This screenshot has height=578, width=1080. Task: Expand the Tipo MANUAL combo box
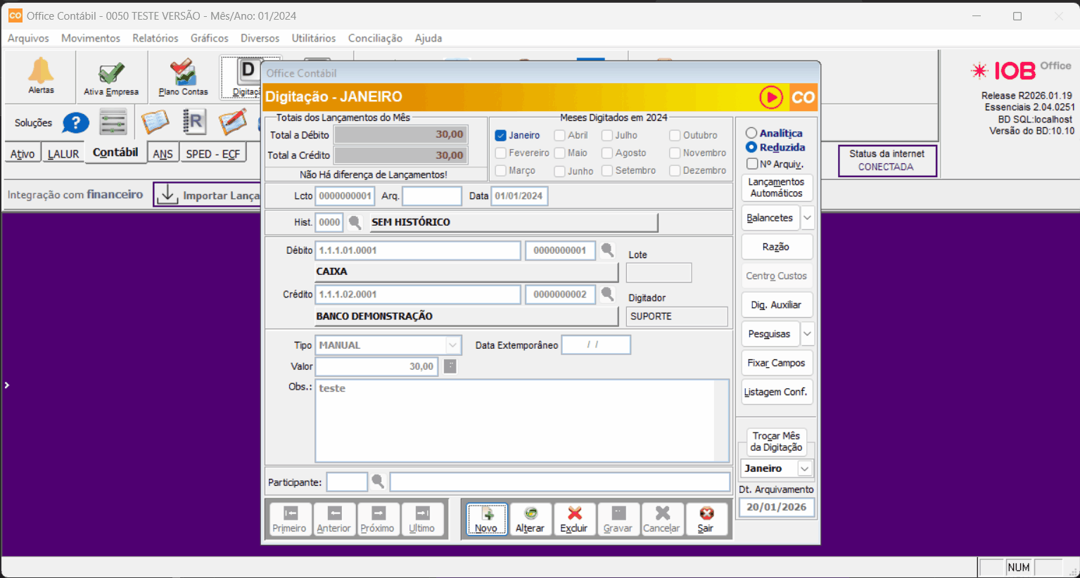coord(453,345)
